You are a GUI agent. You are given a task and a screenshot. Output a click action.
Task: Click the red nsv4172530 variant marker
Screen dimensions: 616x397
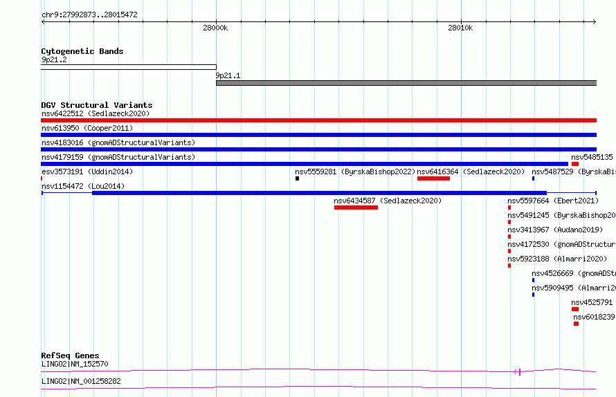[509, 251]
